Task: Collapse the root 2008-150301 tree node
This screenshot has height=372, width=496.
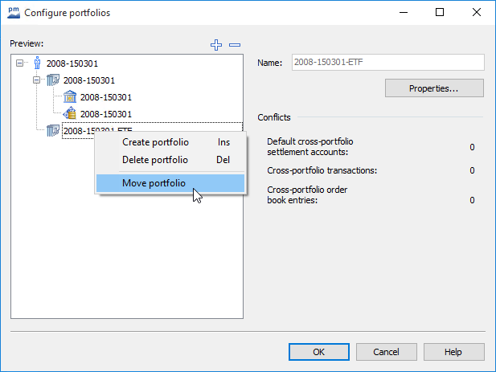Action: pyautogui.click(x=20, y=63)
